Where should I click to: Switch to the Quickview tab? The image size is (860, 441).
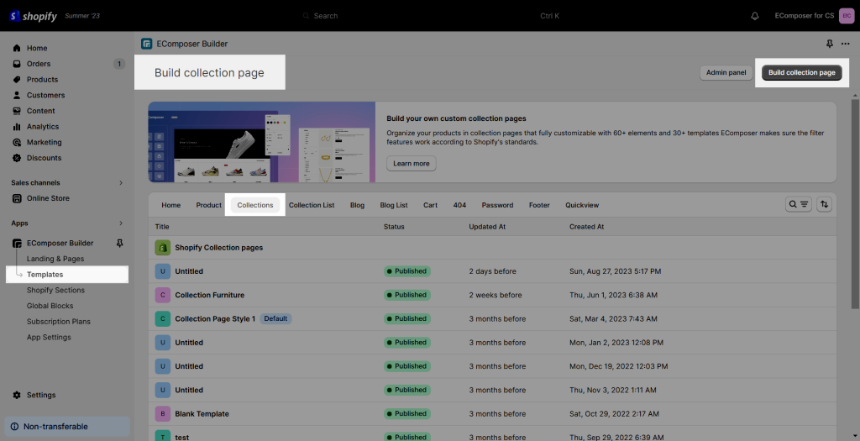(x=582, y=205)
